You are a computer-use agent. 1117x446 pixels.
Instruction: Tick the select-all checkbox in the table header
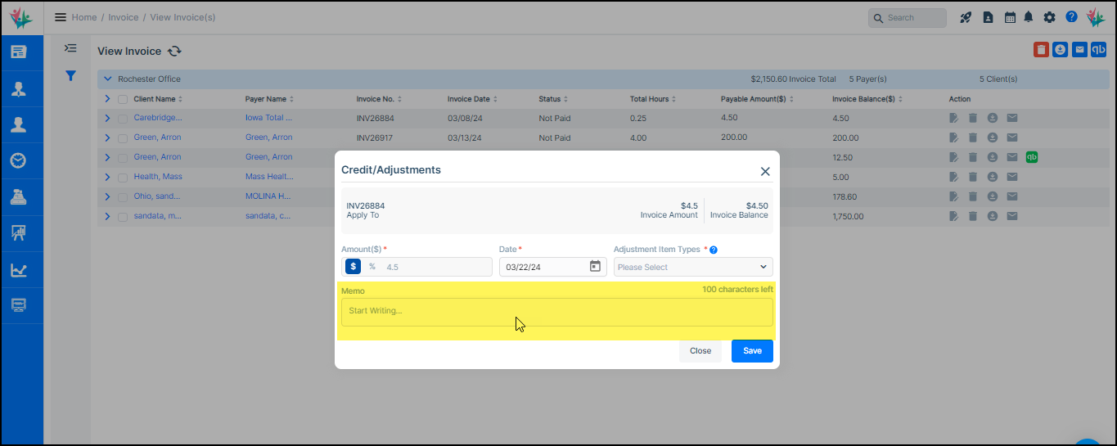click(x=123, y=99)
